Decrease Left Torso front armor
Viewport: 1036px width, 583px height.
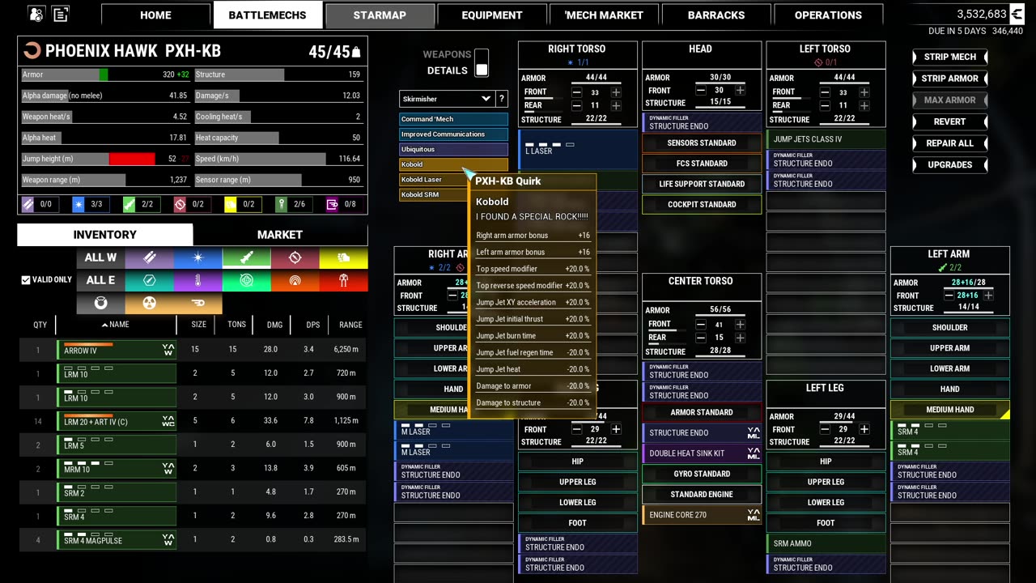[x=824, y=92]
